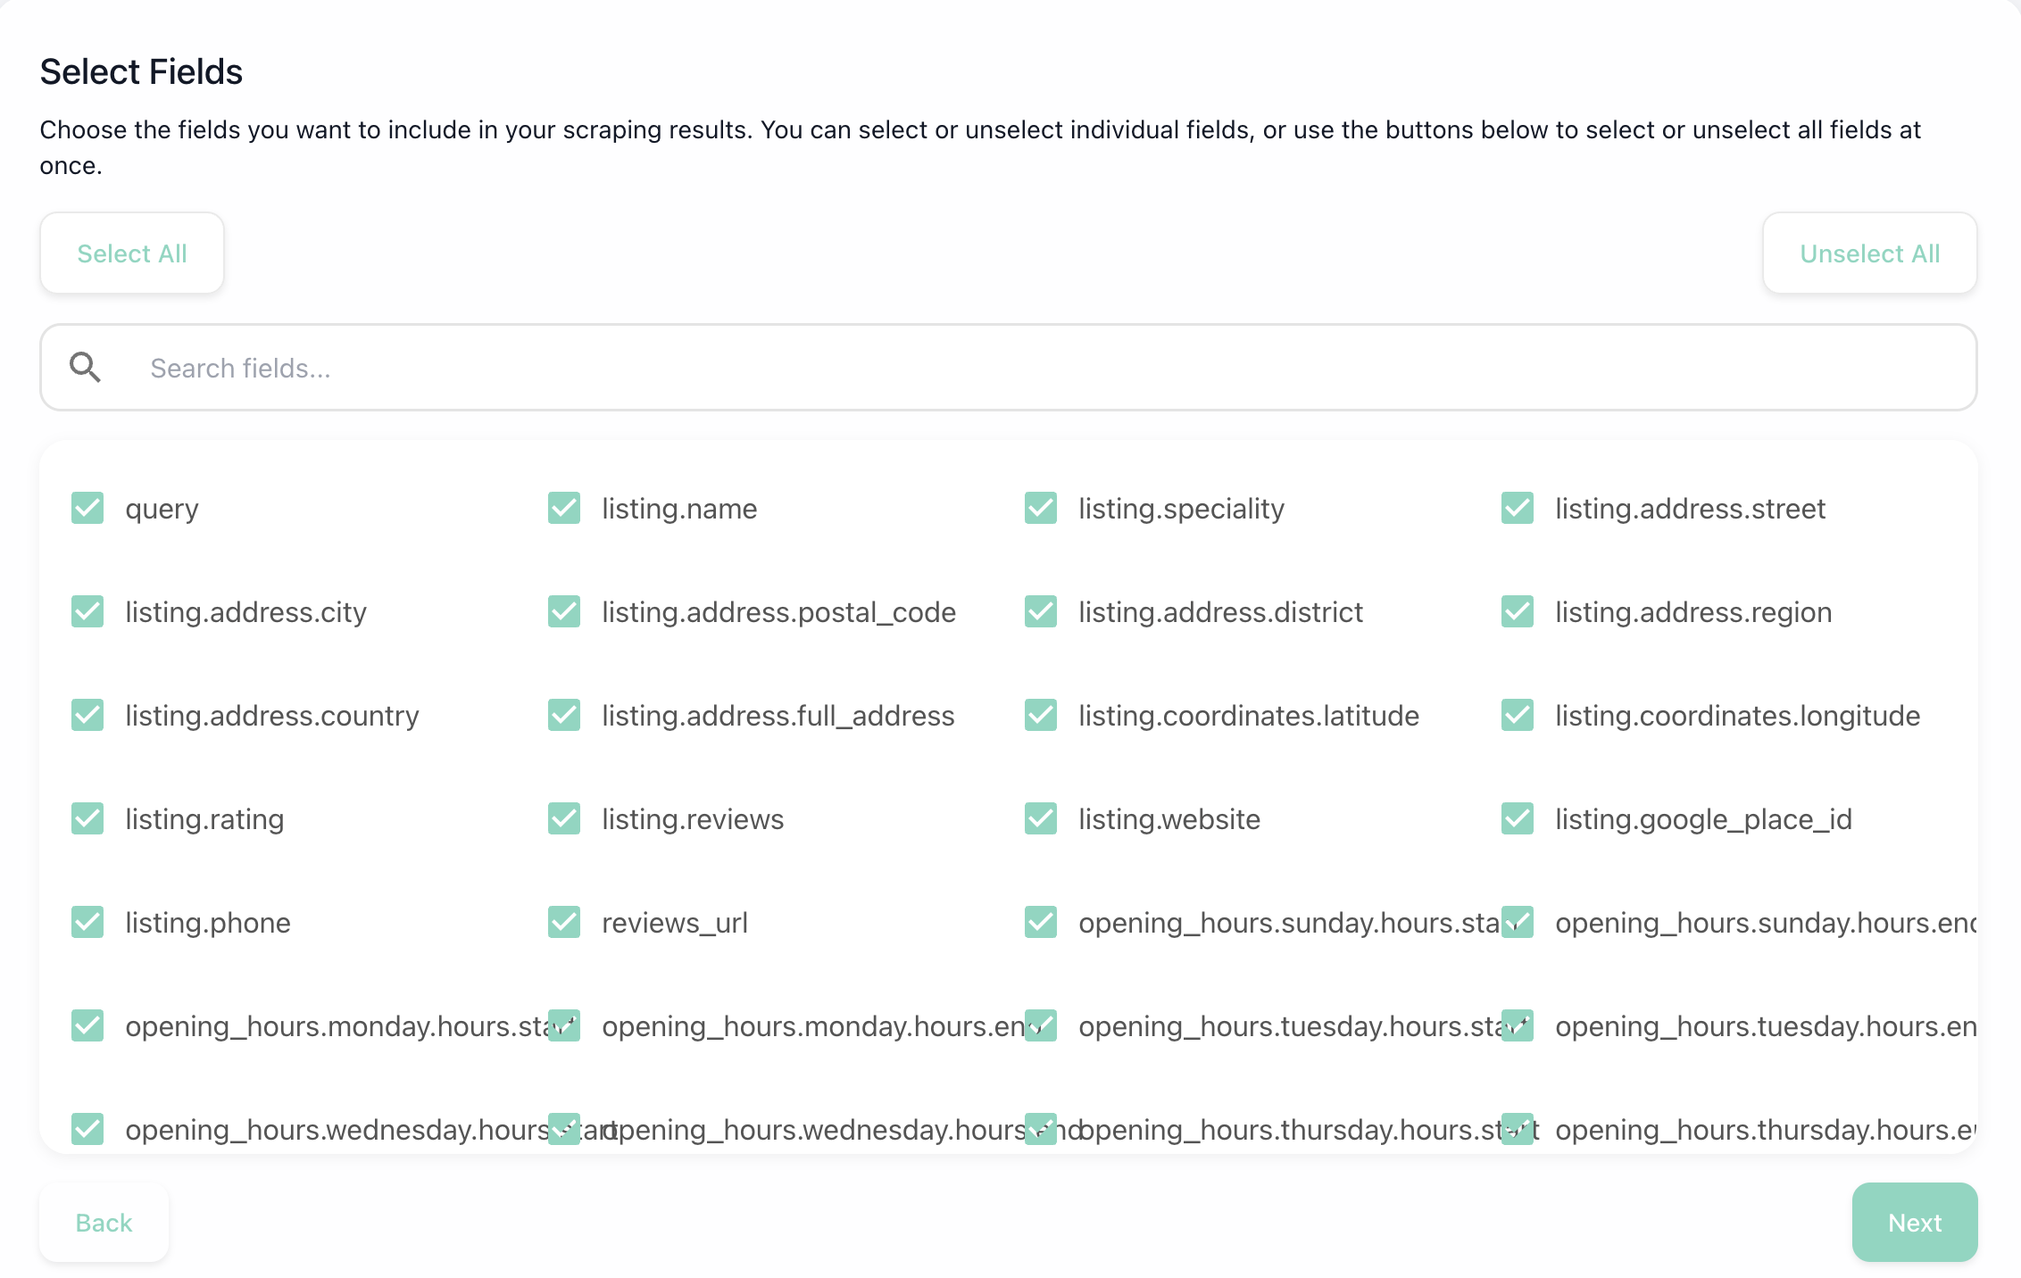This screenshot has height=1278, width=2021.
Task: Deselect listing.reviews checkbox
Action: 564,819
